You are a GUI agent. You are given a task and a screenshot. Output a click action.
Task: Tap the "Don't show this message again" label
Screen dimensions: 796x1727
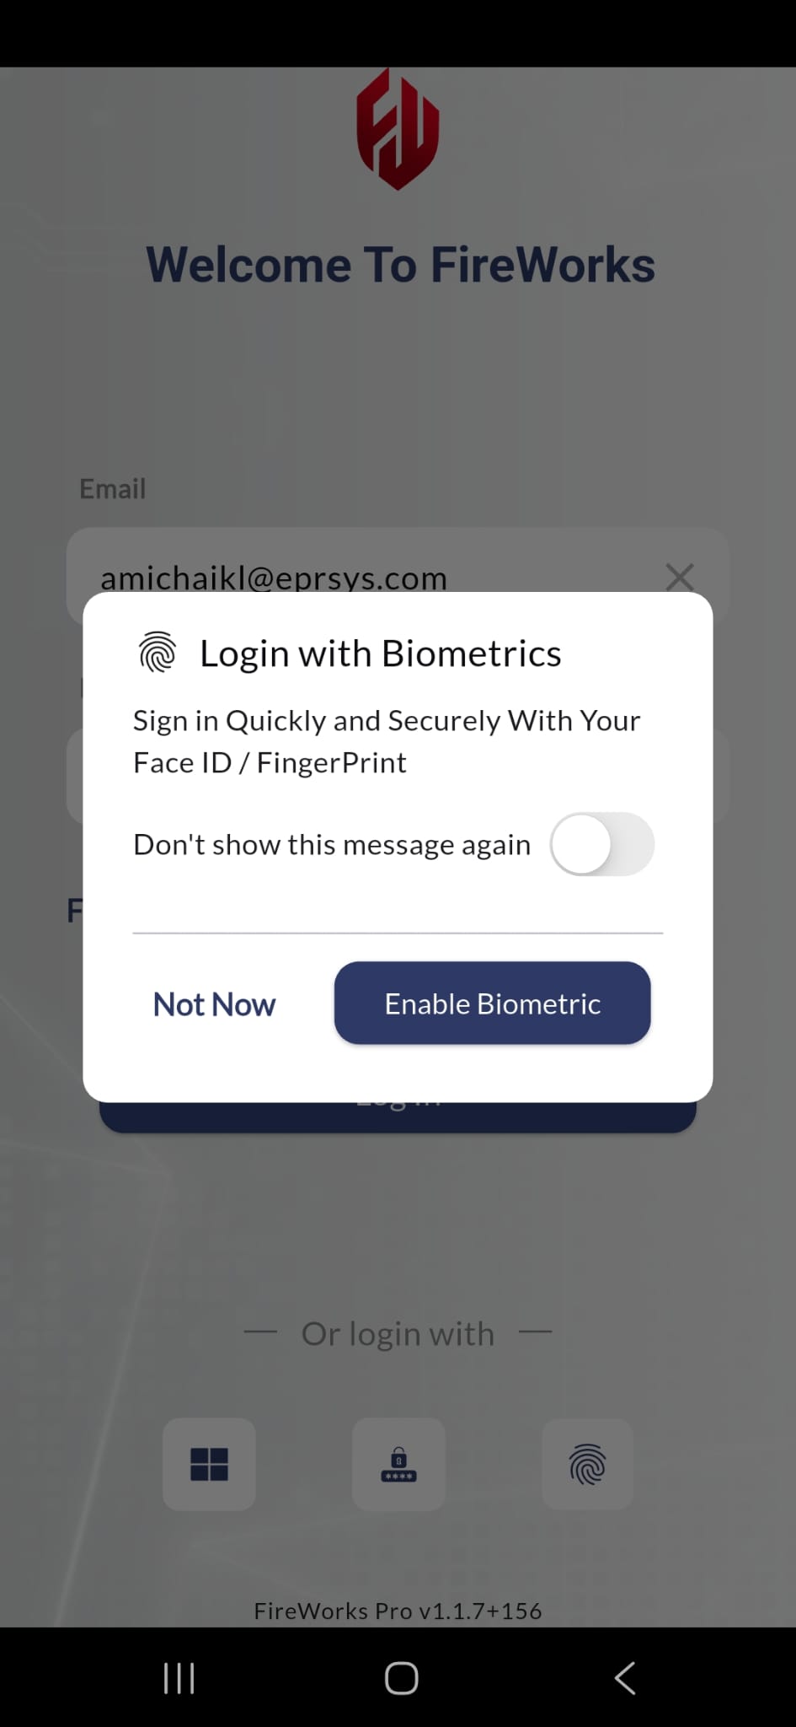(x=332, y=844)
